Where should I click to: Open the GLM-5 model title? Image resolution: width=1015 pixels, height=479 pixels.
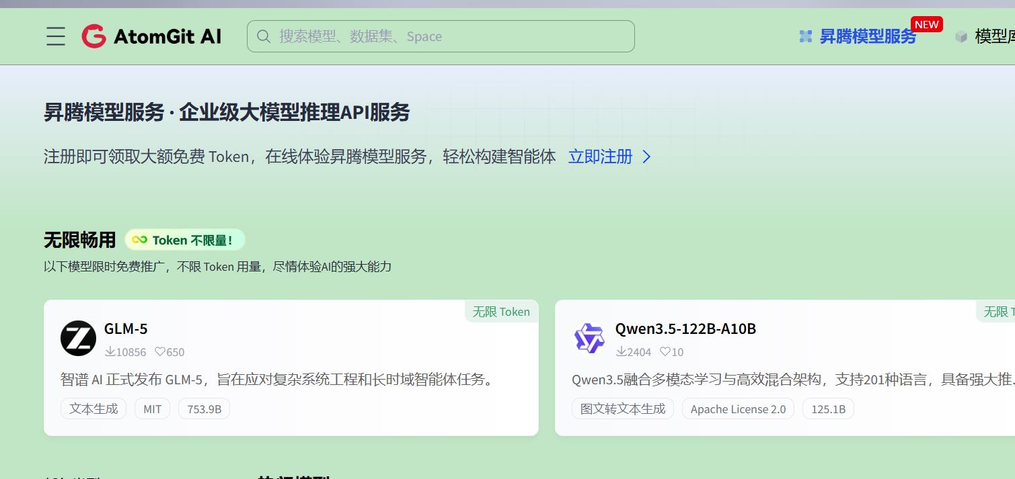pyautogui.click(x=126, y=329)
